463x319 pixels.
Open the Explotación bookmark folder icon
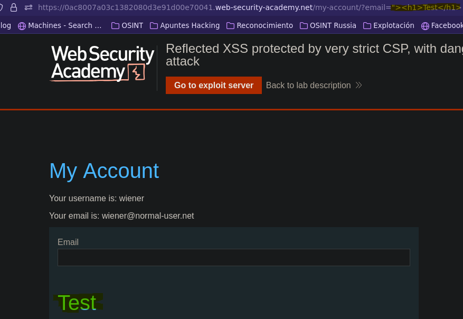point(367,26)
